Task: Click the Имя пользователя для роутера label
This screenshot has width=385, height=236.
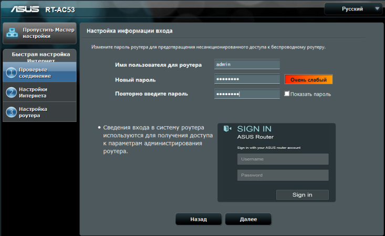Action: point(159,65)
